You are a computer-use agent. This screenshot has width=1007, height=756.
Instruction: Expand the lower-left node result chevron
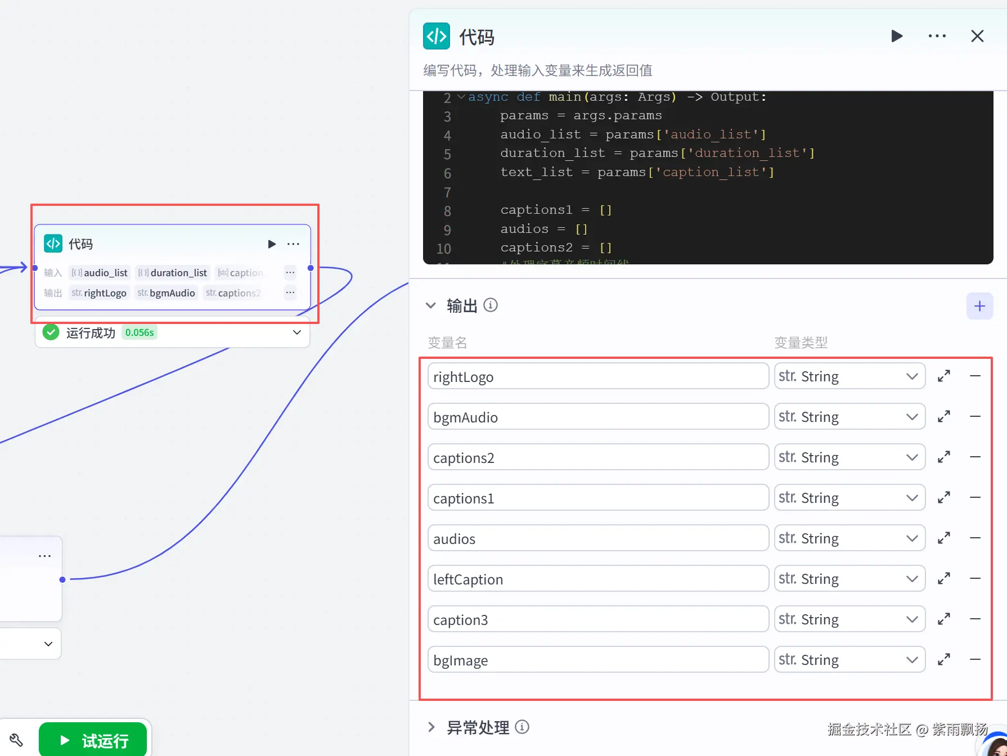tap(48, 644)
